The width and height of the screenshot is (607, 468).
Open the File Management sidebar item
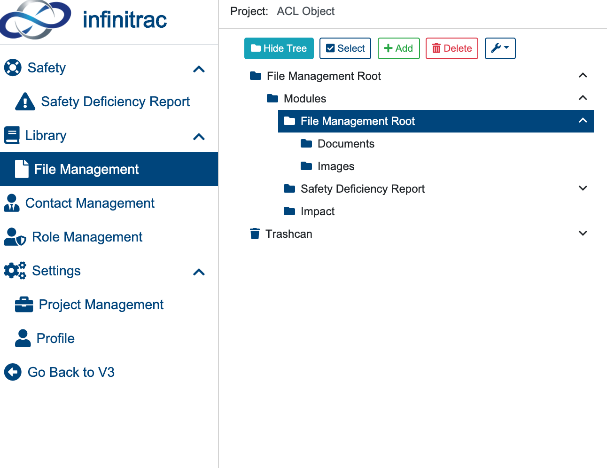click(109, 169)
